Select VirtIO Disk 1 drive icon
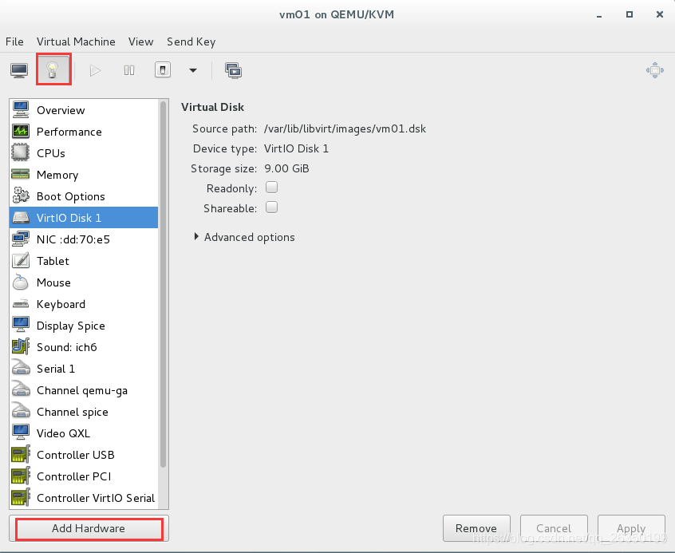Image resolution: width=675 pixels, height=553 pixels. (21, 218)
